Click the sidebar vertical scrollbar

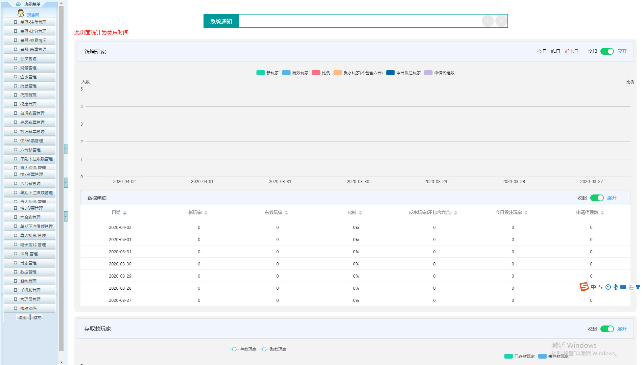61,169
